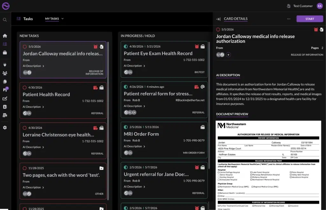This screenshot has width=326, height=210.
Task: Open the stacked inbox icon in sidebar
Action: coord(5,52)
